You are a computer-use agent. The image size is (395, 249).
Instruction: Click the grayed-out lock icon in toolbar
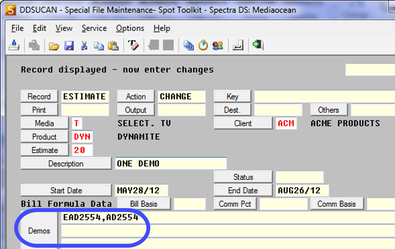coord(34,46)
